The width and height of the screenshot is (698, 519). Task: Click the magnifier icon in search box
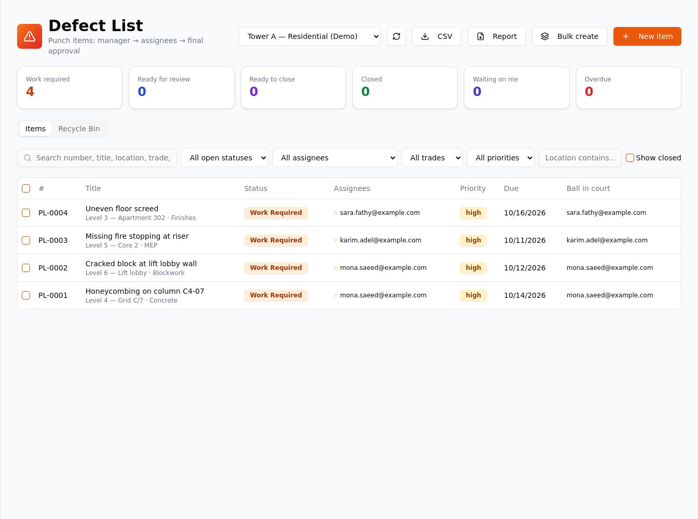coord(28,158)
